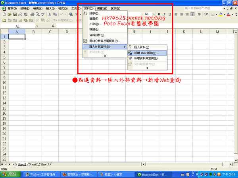
Task: Align text right in the cell
Action: coord(187,14)
